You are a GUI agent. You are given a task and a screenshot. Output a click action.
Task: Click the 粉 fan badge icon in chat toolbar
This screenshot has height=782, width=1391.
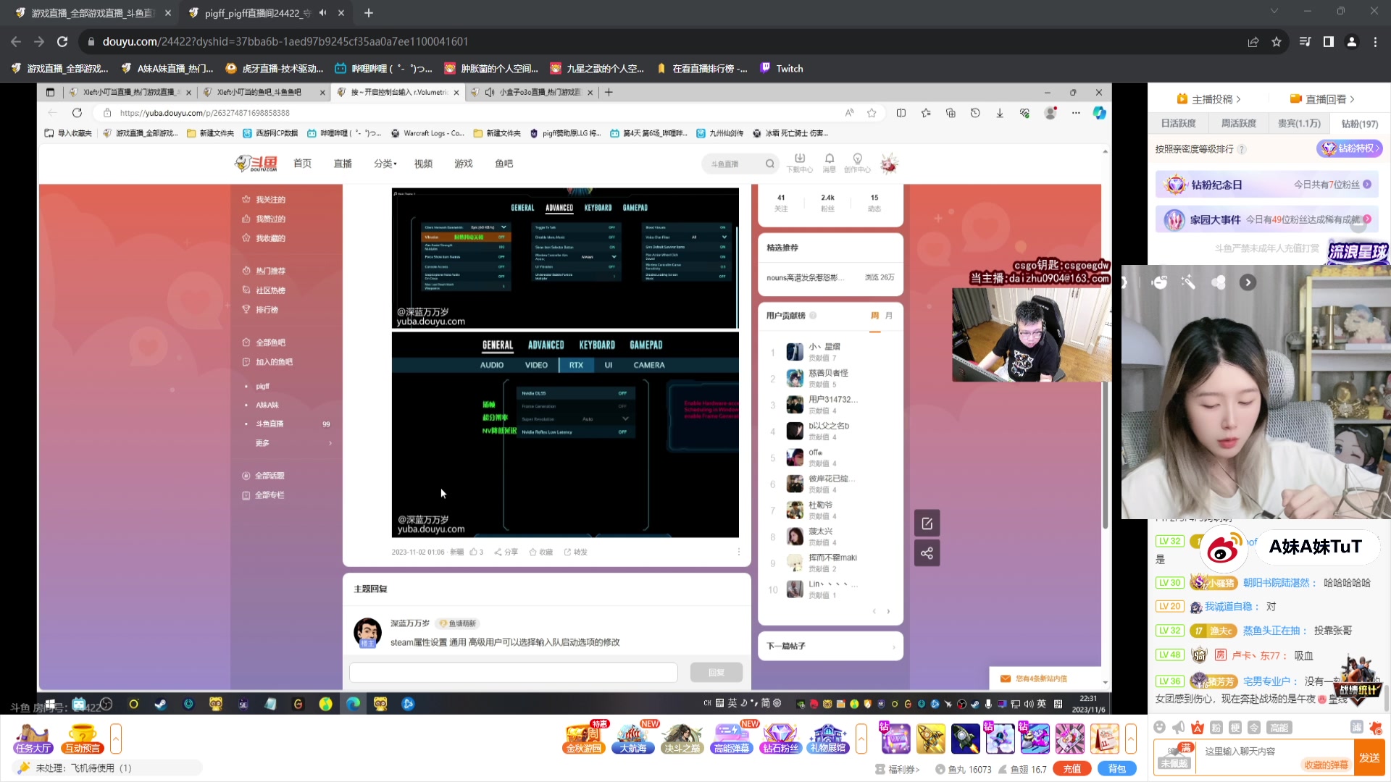point(1216,728)
